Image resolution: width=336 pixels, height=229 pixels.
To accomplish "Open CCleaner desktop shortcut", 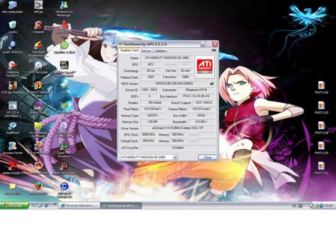I will point(38,25).
